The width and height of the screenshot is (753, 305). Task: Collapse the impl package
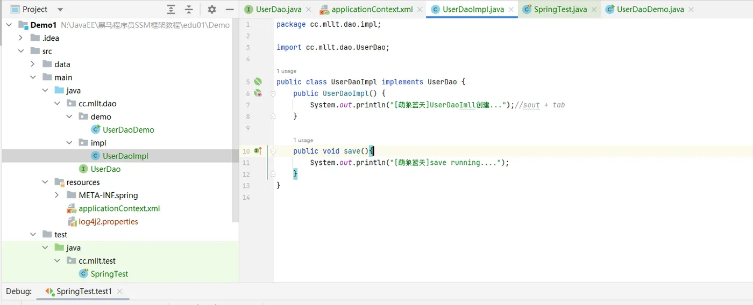pyautogui.click(x=69, y=143)
